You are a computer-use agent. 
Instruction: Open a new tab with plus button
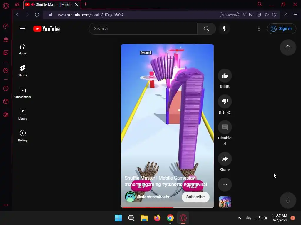tap(86, 4)
